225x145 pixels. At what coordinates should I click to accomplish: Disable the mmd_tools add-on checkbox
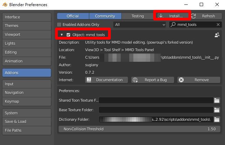pyautogui.click(x=68, y=35)
